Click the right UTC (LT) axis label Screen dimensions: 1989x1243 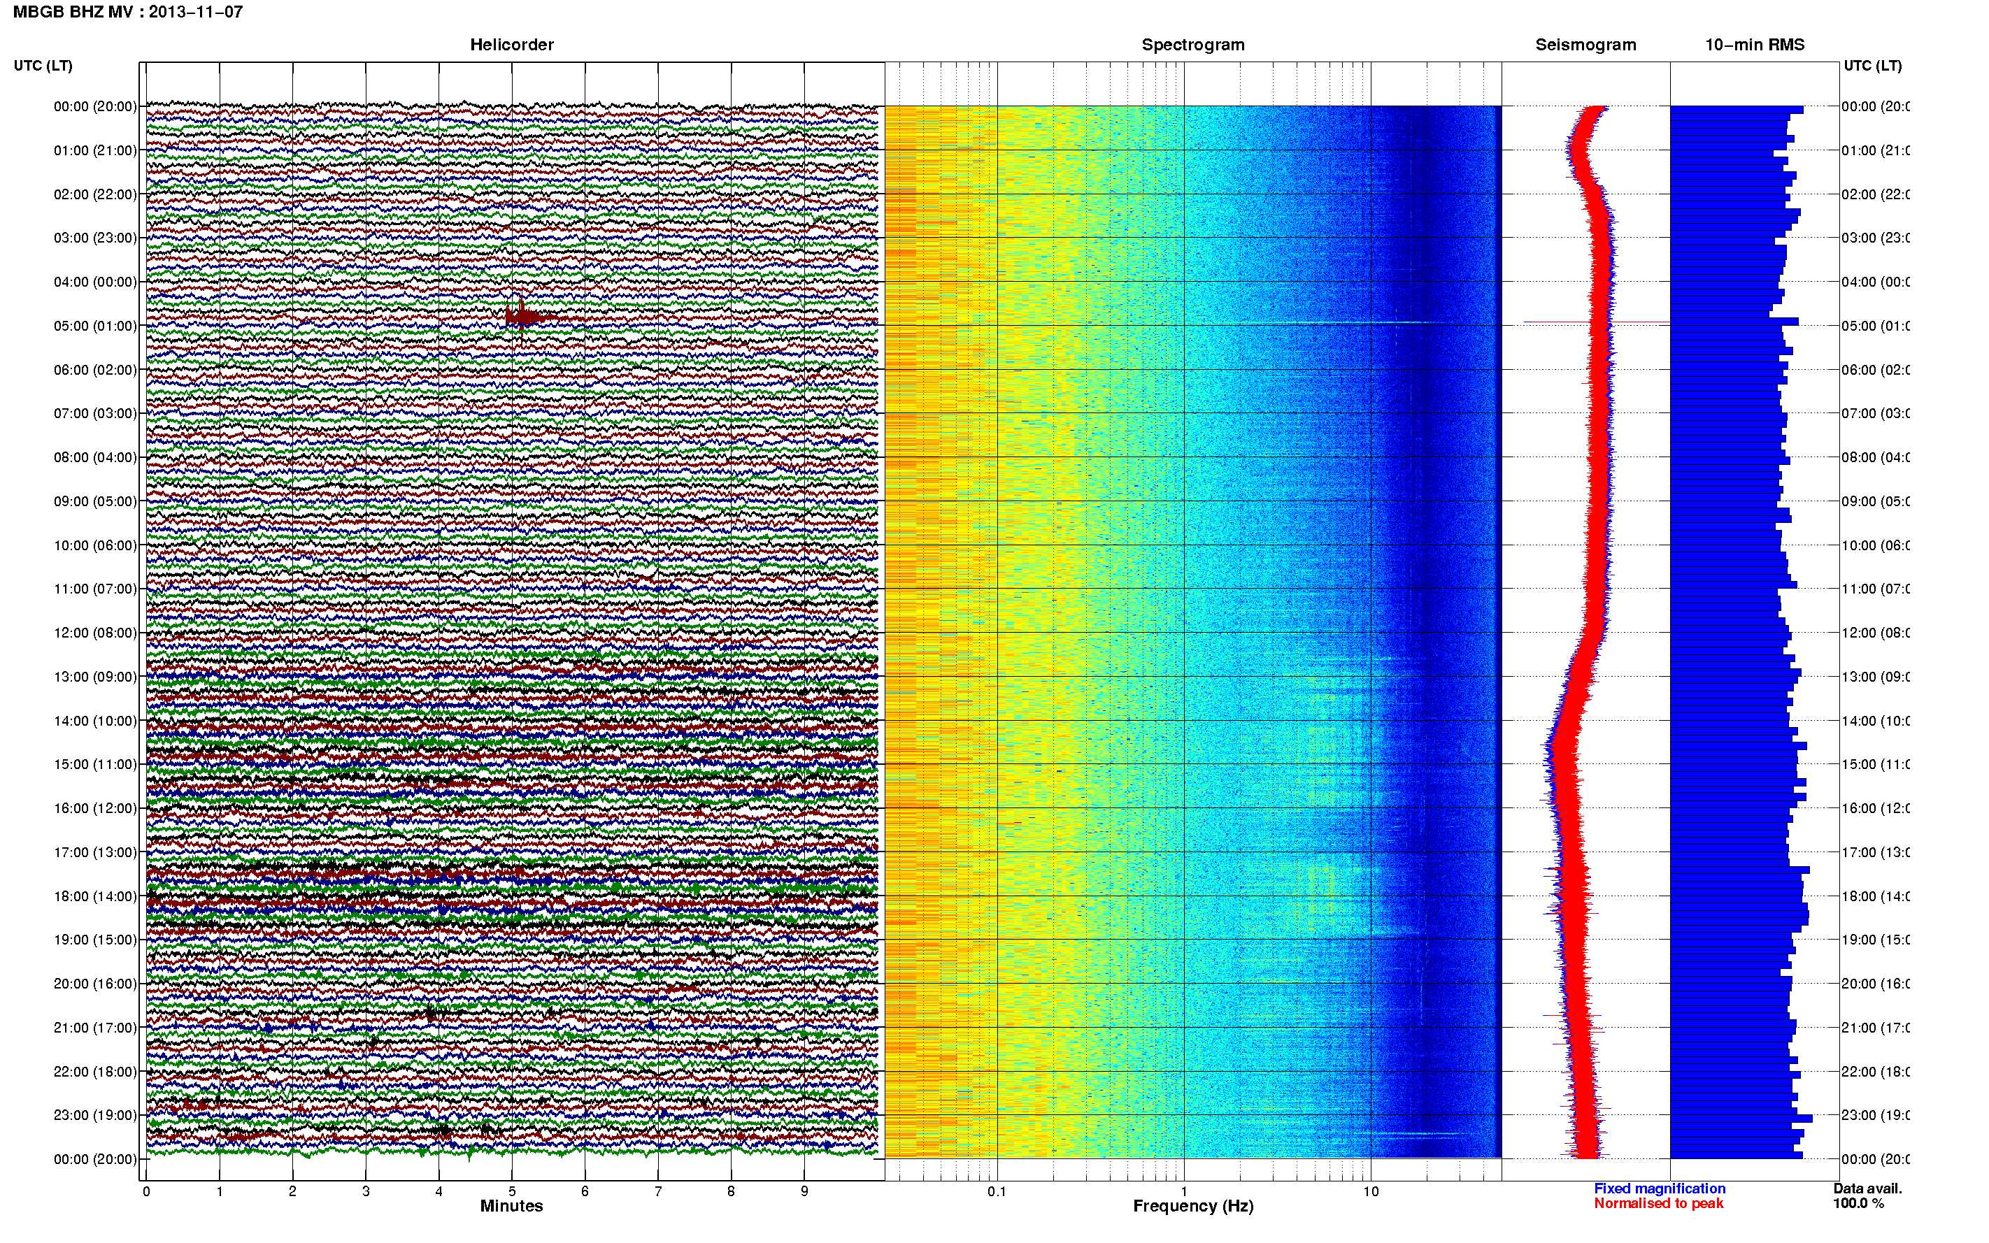[1872, 66]
